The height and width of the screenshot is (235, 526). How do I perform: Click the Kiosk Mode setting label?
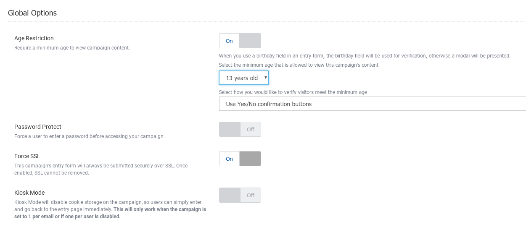[29, 193]
